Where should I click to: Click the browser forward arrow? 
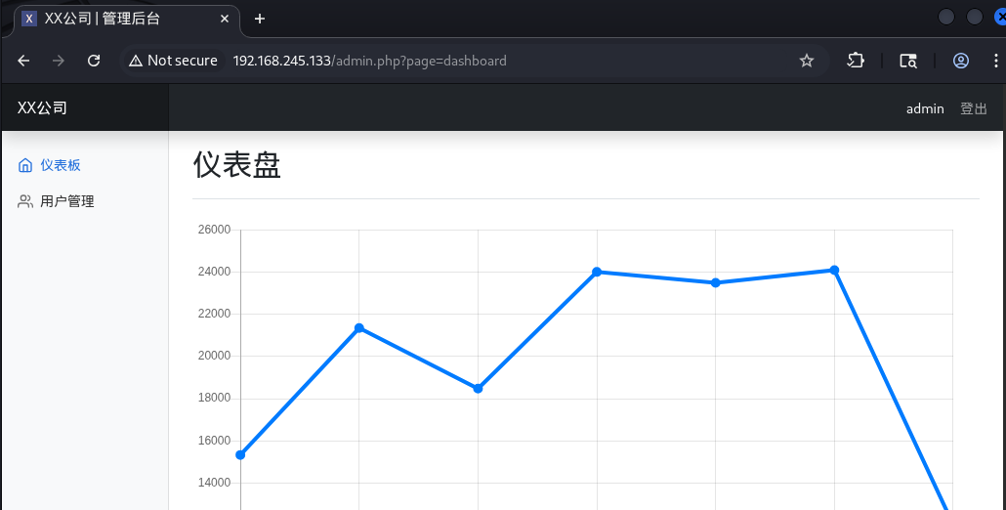(x=59, y=61)
